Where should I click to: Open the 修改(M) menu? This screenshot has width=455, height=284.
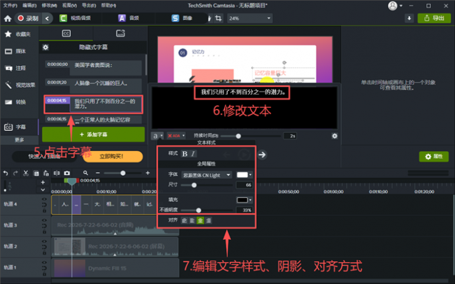49,5
